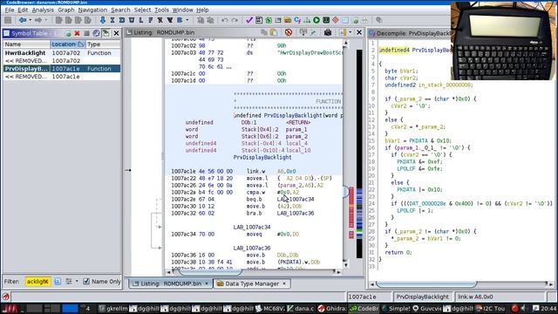This screenshot has width=558, height=314.
Task: Open filter options icon beside filter field
Action: point(58,281)
